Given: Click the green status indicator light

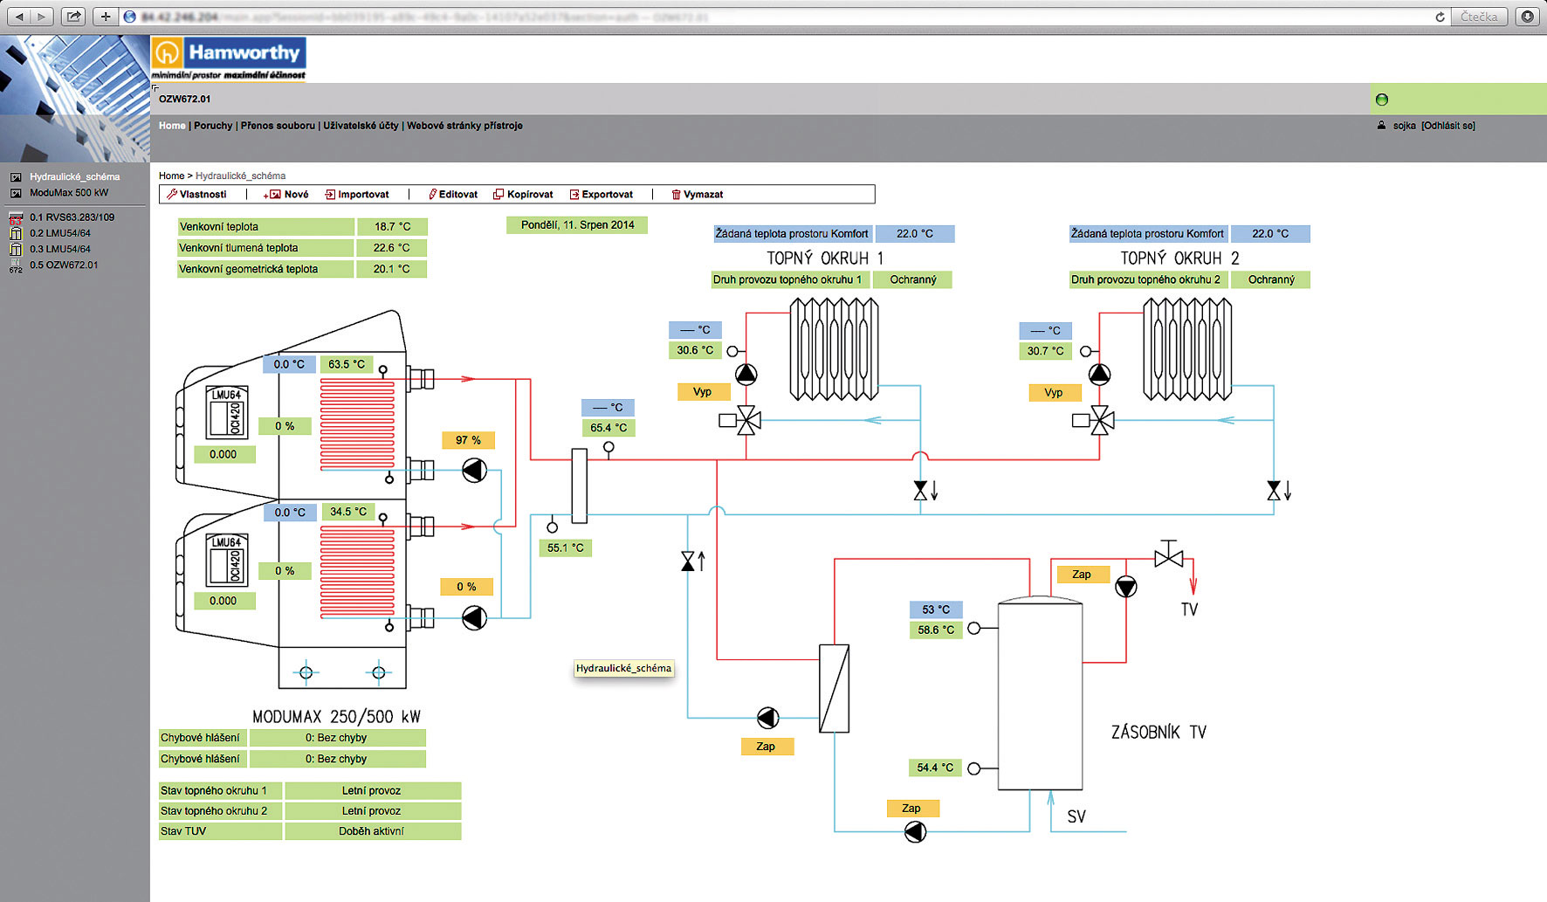Looking at the screenshot, I should click(1382, 100).
